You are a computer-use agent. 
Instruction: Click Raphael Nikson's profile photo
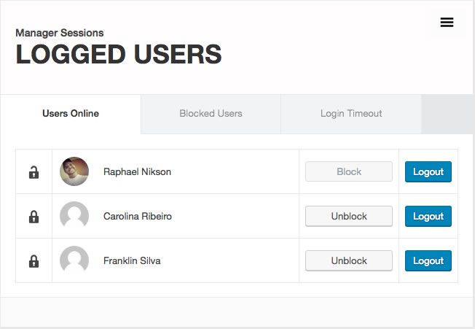pyautogui.click(x=74, y=171)
